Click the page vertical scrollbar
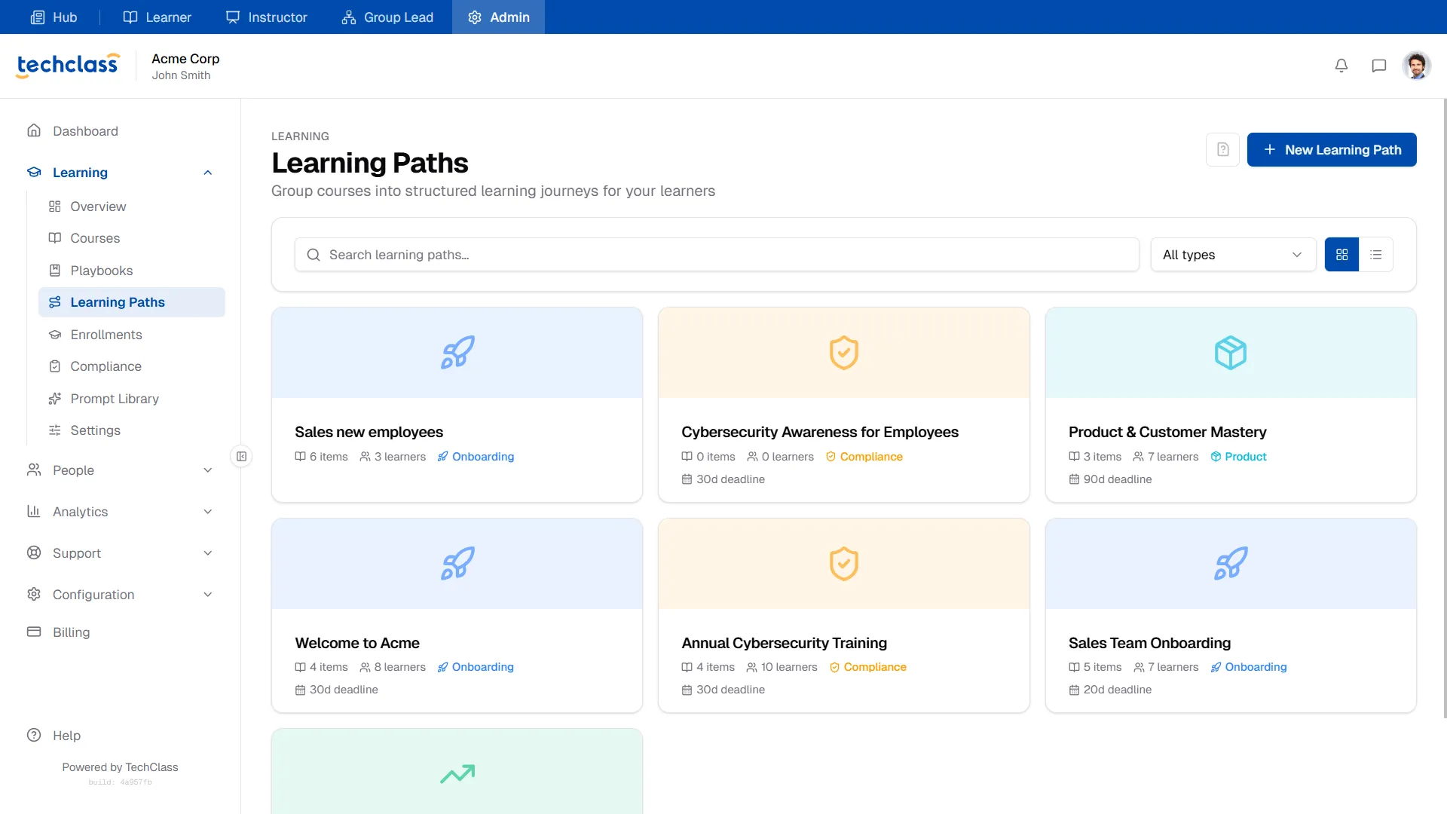 pos(1444,407)
